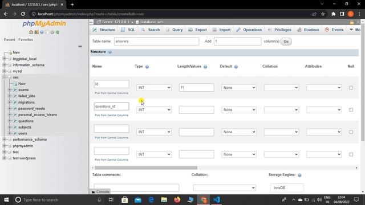
Task: Toggle Null checkbox for questions_id column
Action: tap(351, 110)
